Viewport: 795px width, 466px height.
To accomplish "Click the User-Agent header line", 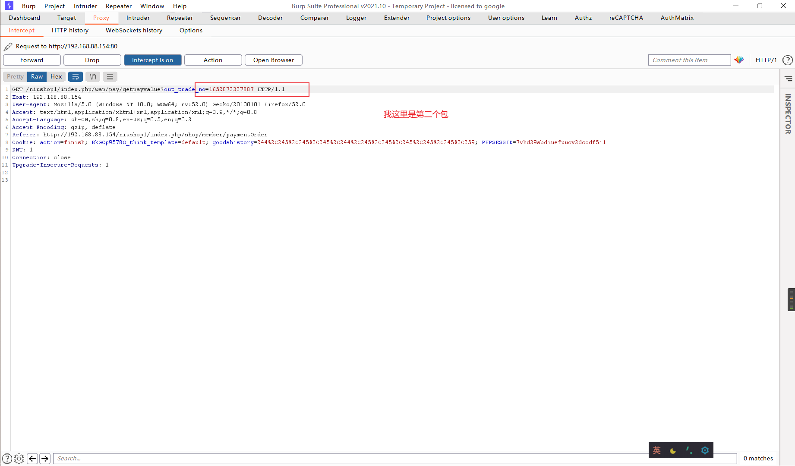I will coord(158,104).
